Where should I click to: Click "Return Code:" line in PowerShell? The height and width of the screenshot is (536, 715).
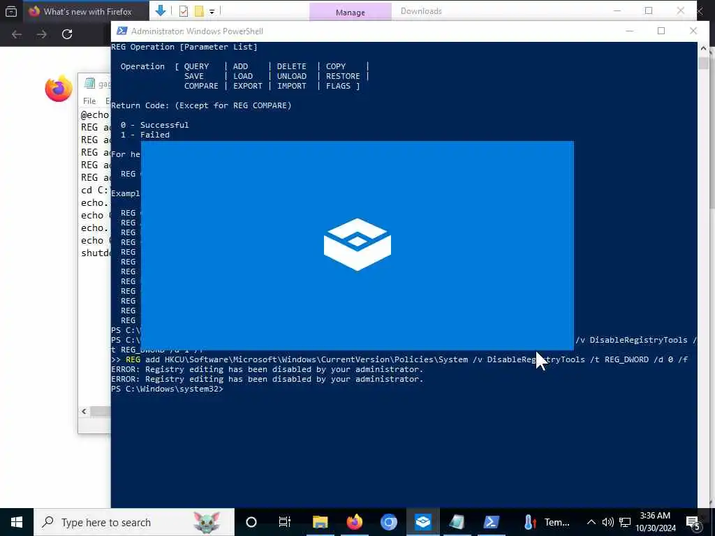click(201, 105)
